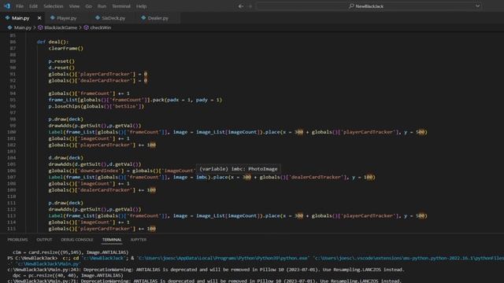The image size is (504, 283).
Task: Click line number 107 in the gutter
Action: [11, 177]
